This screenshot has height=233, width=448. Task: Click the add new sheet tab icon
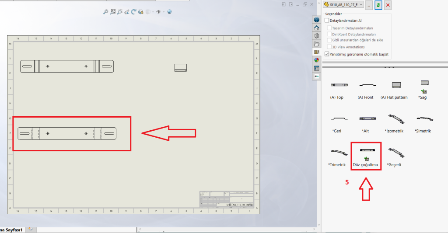(x=31, y=229)
